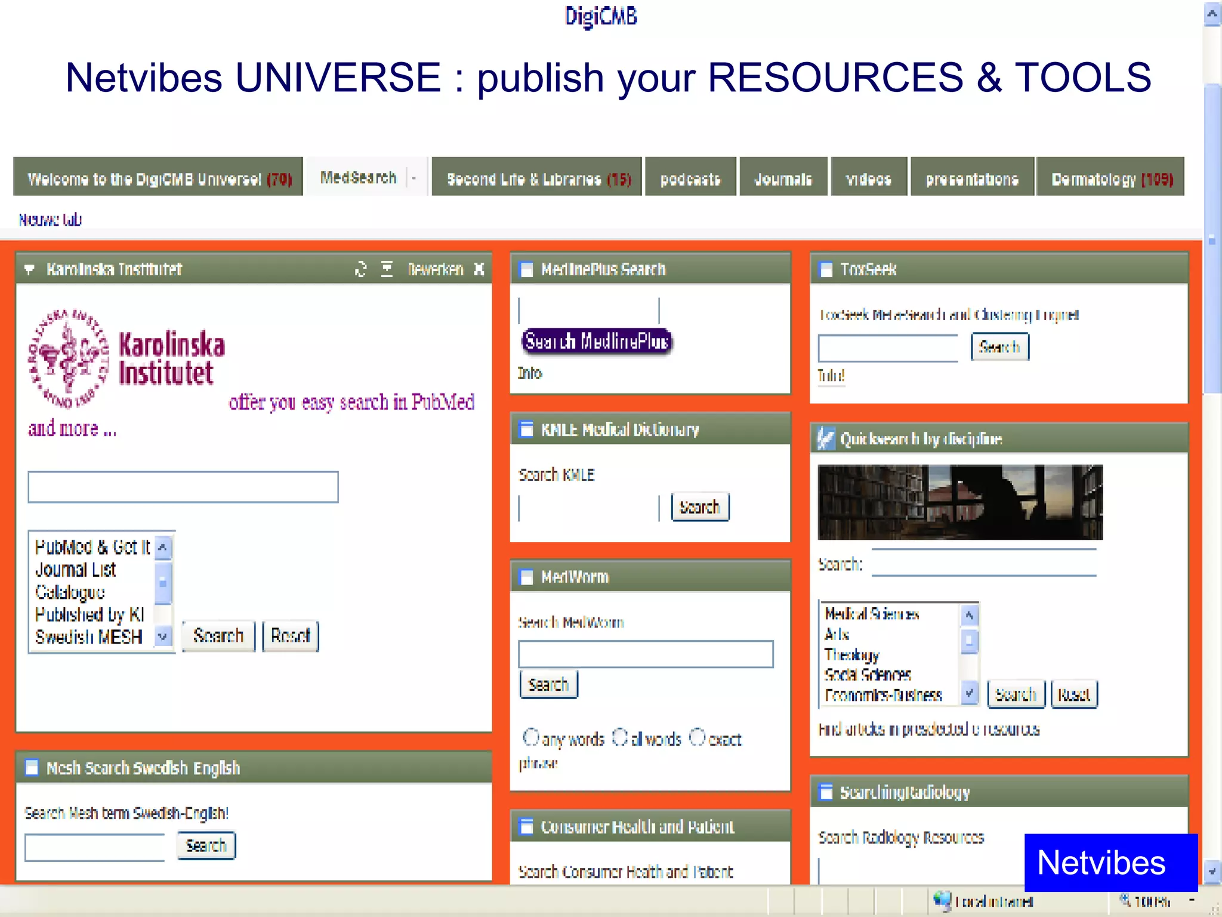
Task: Click Search in Quicksearch by discipline
Action: point(1016,695)
